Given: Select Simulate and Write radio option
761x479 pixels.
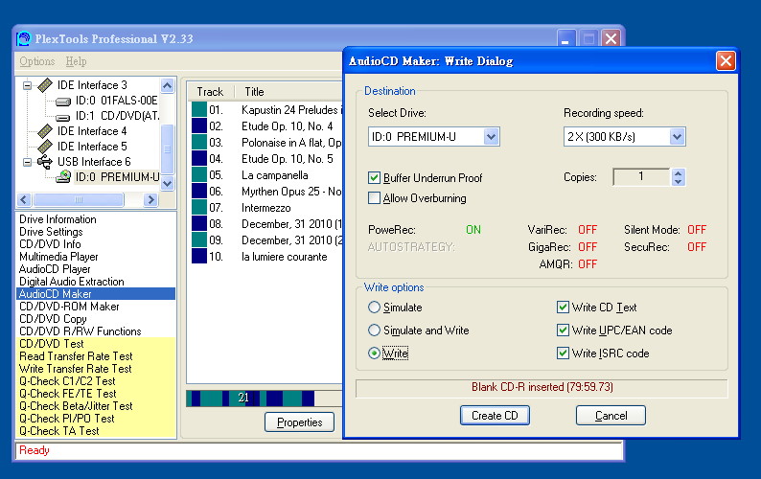Looking at the screenshot, I should 374,331.
